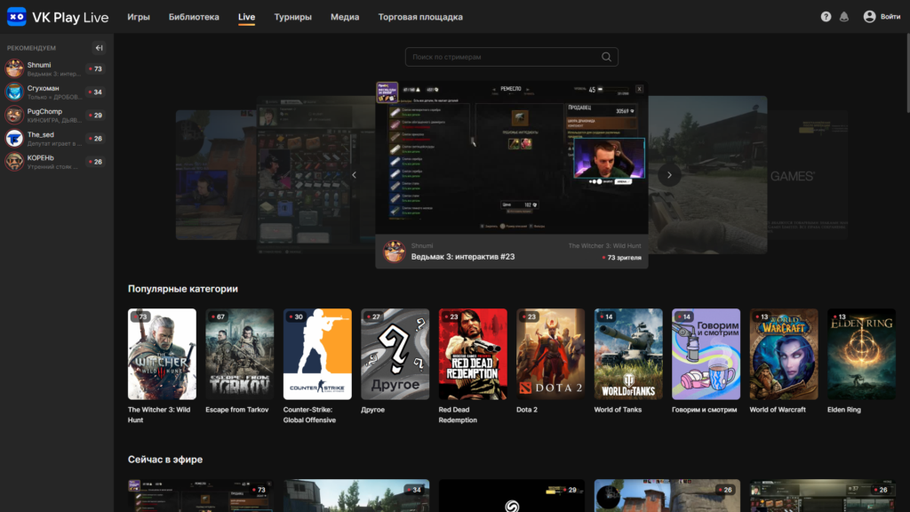Open stream title Ведьмак 3: интерактив #23
The height and width of the screenshot is (512, 910).
point(463,257)
